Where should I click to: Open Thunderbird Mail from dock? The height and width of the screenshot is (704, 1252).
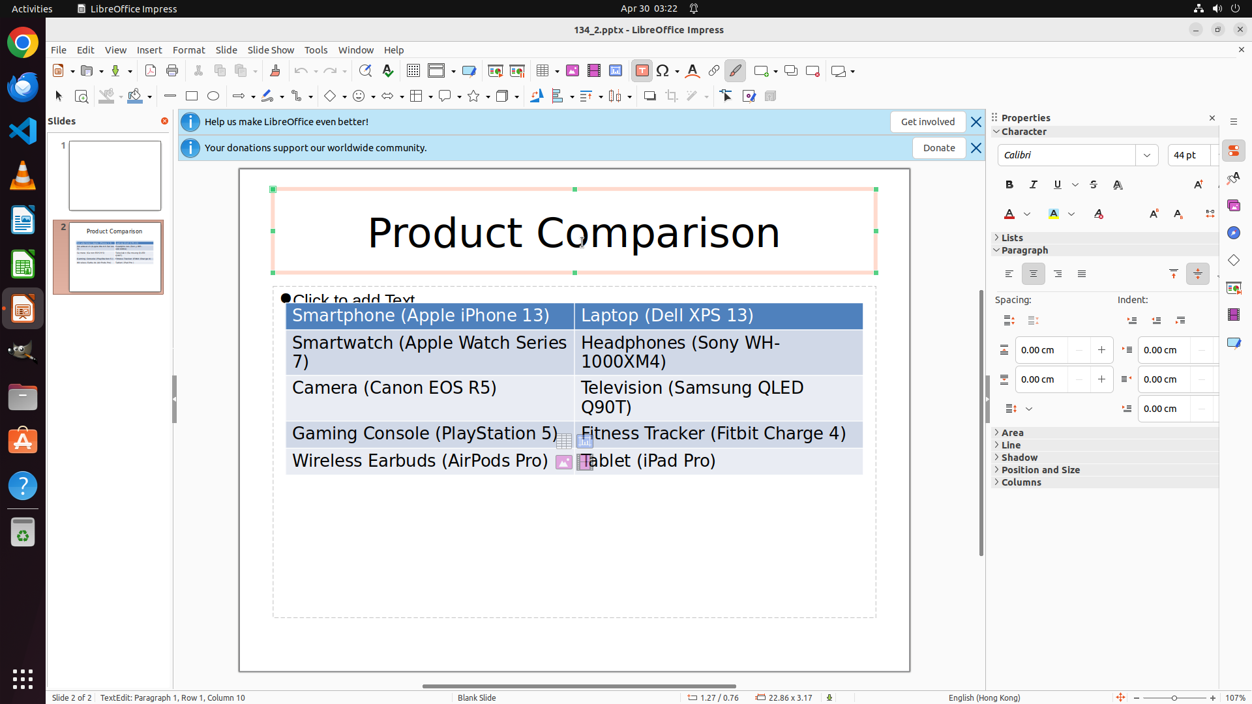click(x=23, y=87)
